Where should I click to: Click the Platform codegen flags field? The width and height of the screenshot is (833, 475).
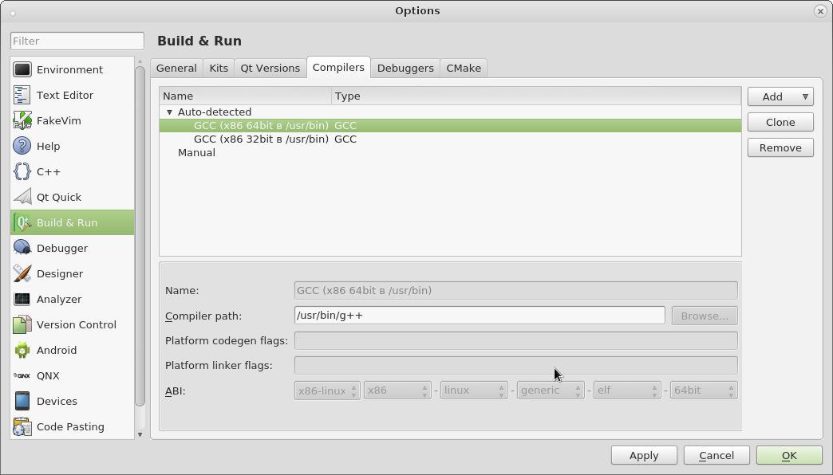516,341
